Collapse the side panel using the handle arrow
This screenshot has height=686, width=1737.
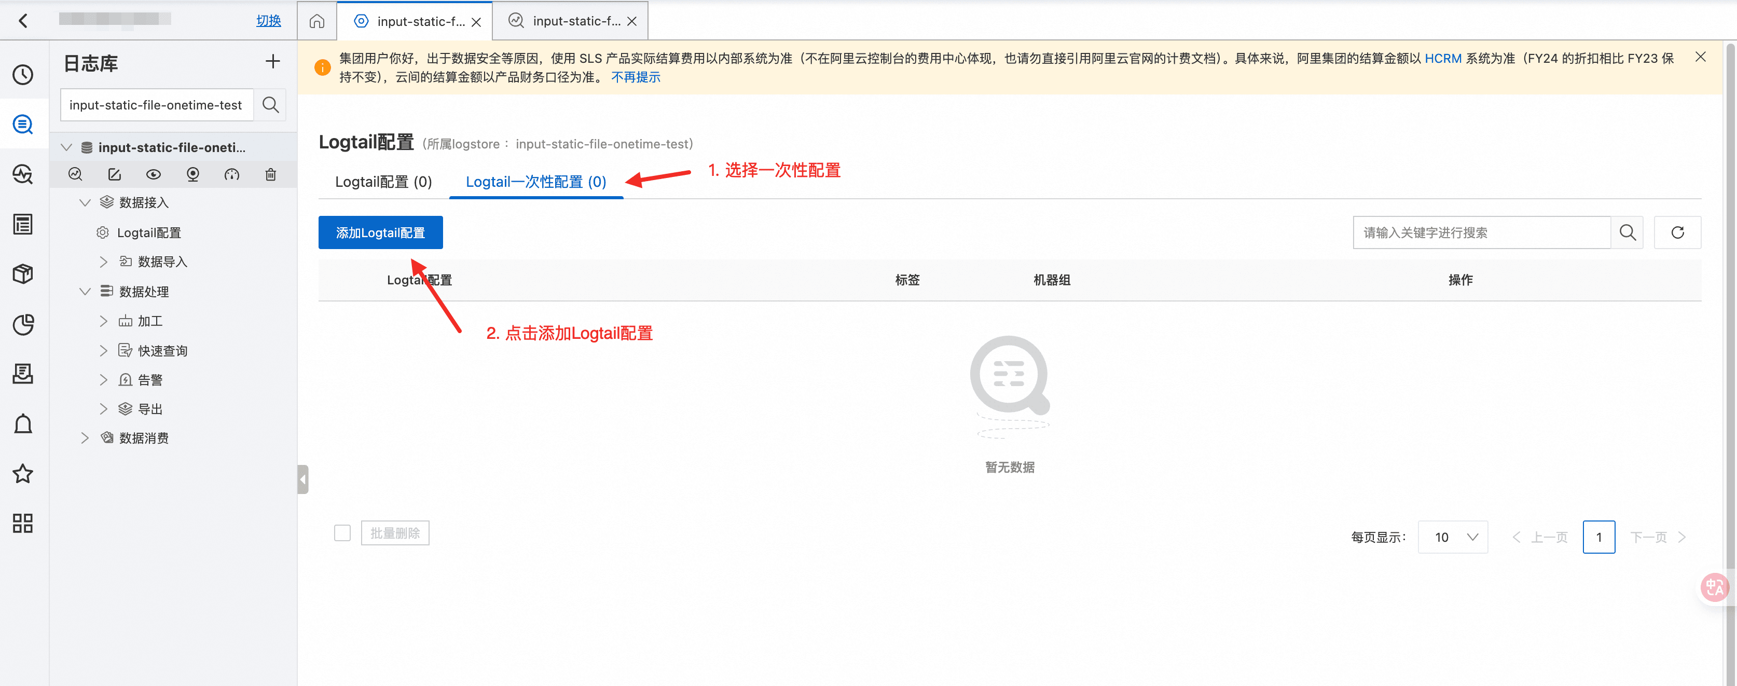[x=303, y=479]
